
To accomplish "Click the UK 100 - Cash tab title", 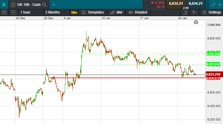I will 29,5.
